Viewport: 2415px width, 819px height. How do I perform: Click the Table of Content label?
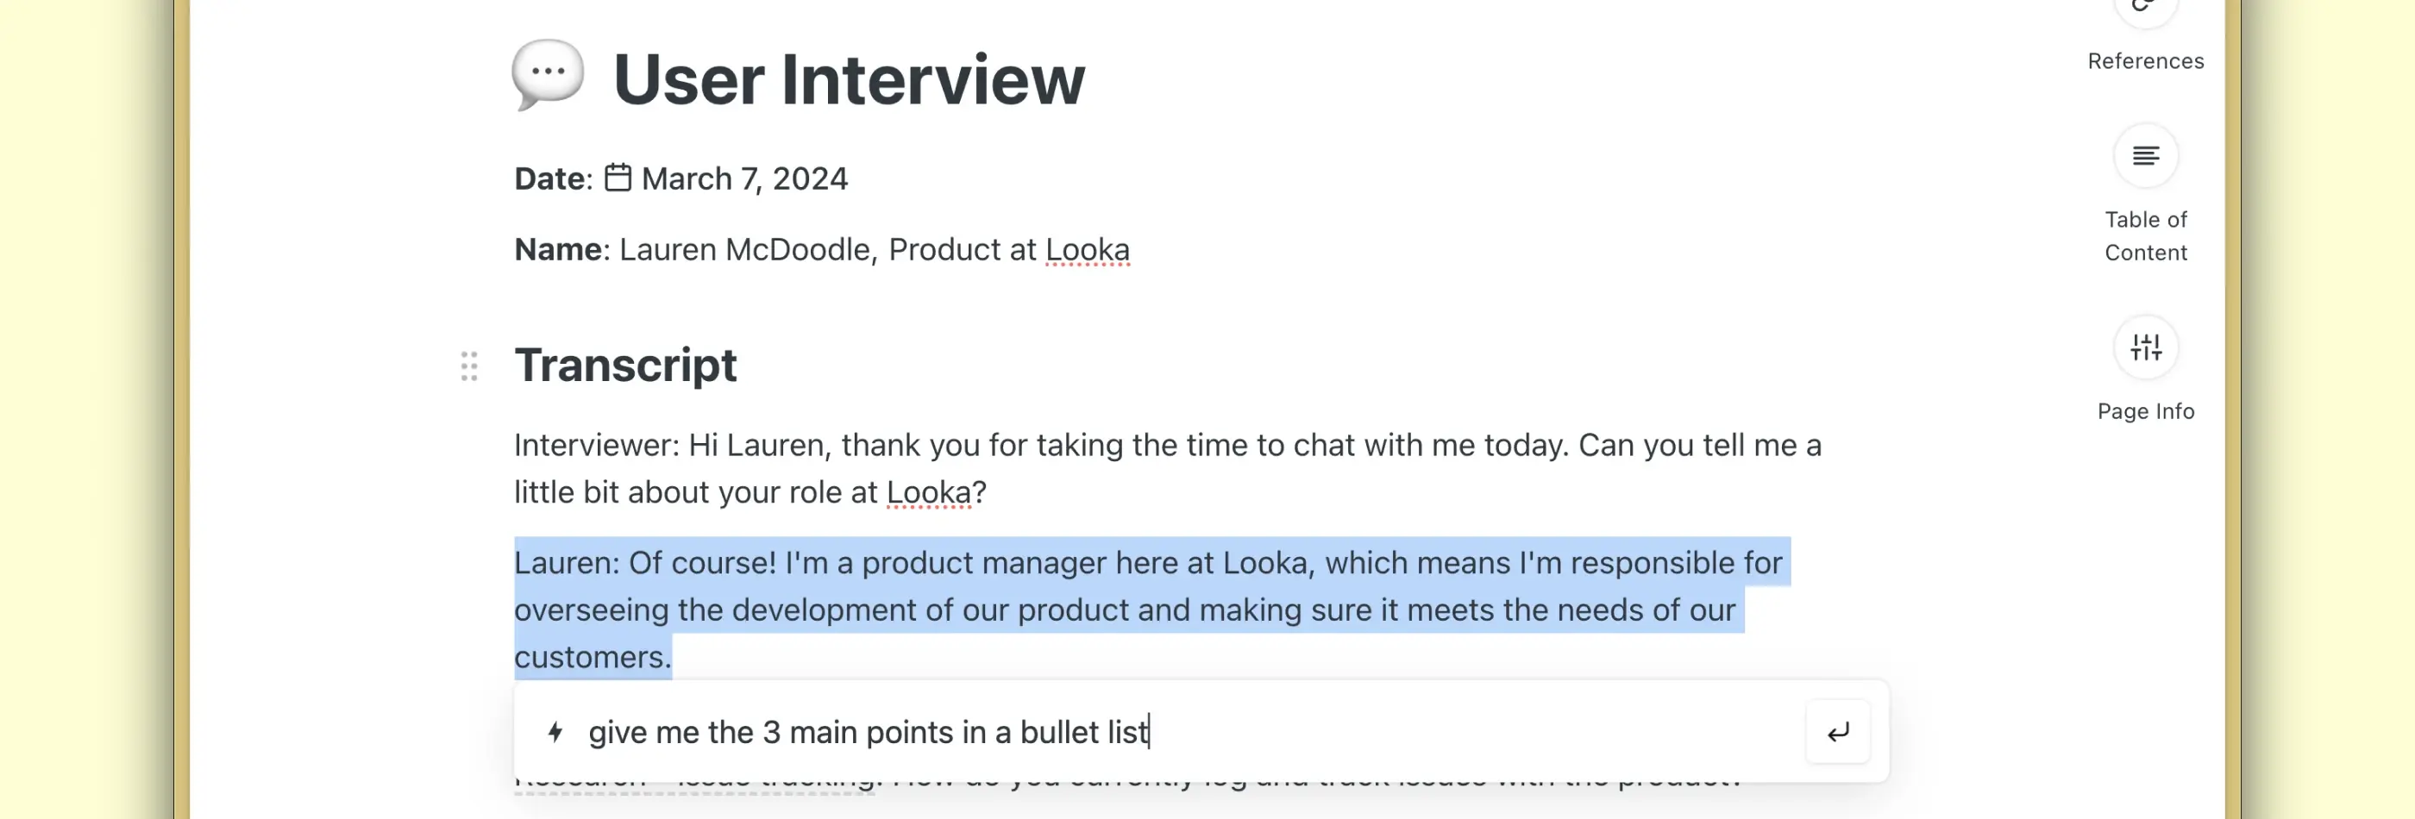point(2145,235)
